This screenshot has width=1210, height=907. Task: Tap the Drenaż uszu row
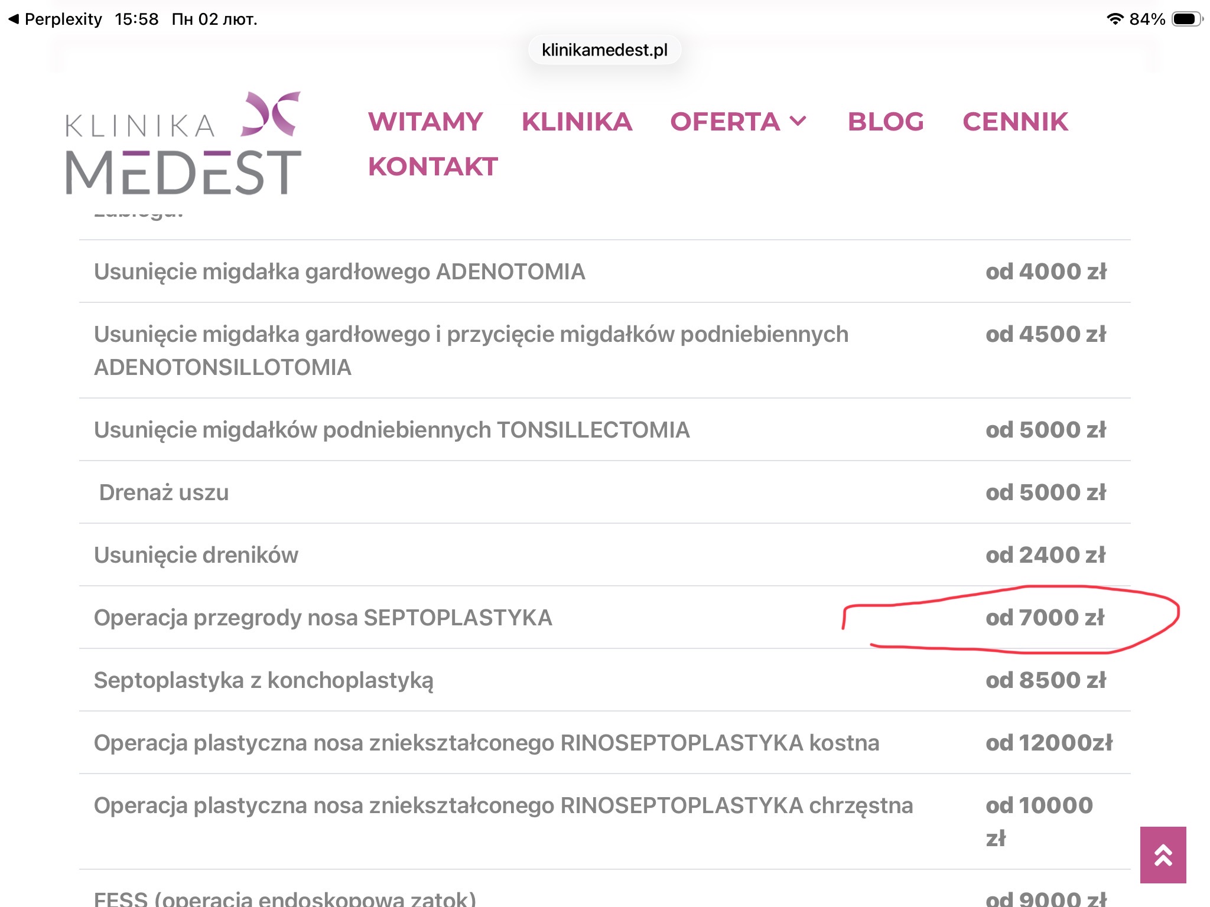click(x=164, y=492)
